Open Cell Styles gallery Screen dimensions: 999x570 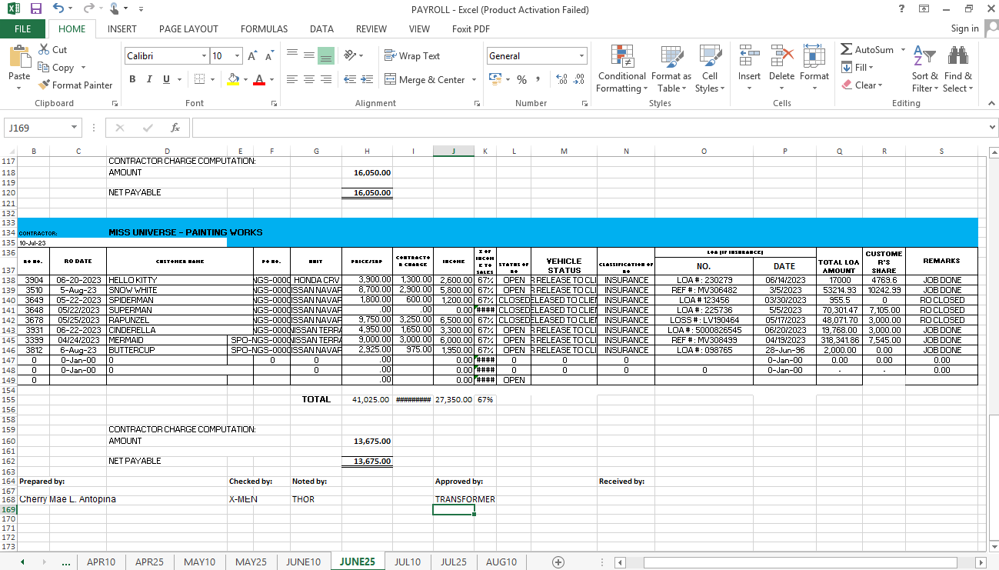(710, 68)
